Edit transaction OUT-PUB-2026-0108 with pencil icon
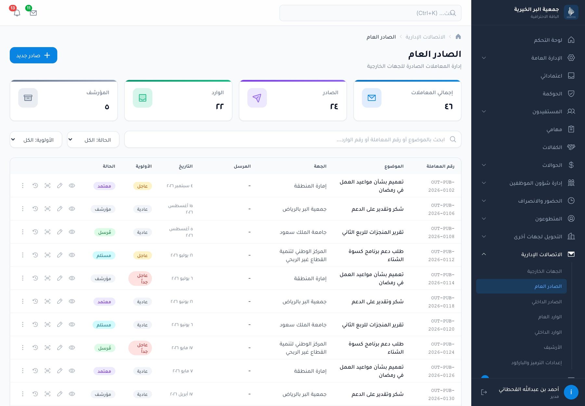This screenshot has height=406, width=585. [x=60, y=232]
